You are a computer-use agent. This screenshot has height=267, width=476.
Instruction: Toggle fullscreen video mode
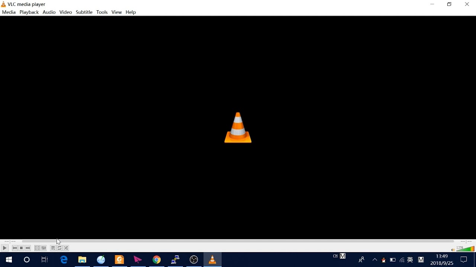(x=37, y=248)
